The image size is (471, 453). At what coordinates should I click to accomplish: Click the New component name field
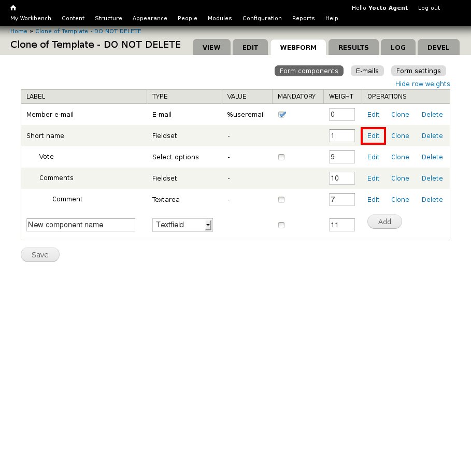pos(80,225)
